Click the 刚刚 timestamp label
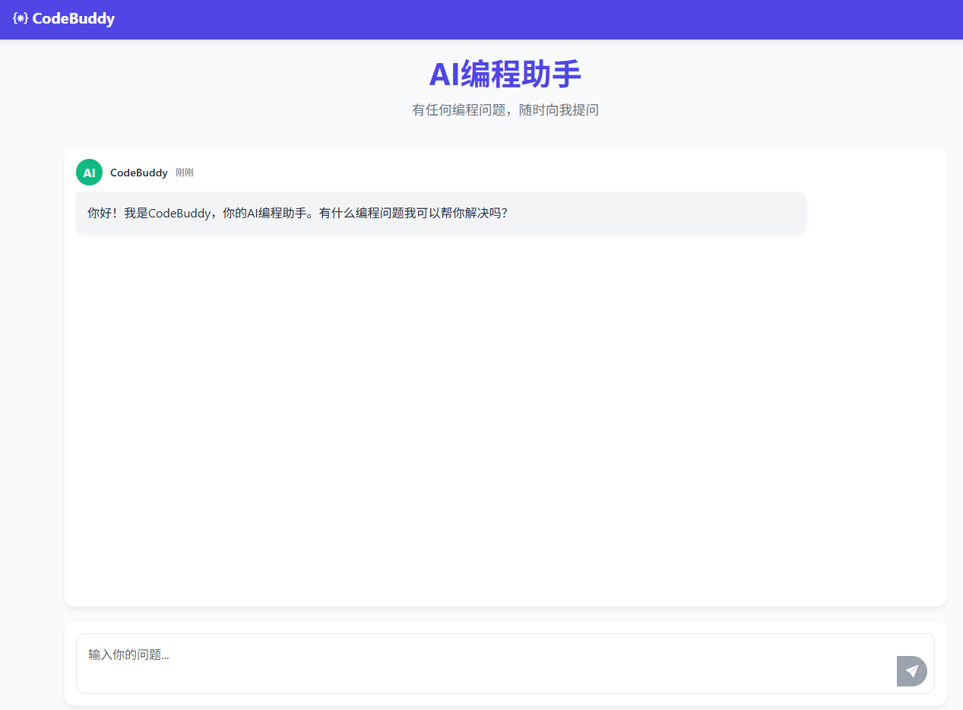 (185, 173)
